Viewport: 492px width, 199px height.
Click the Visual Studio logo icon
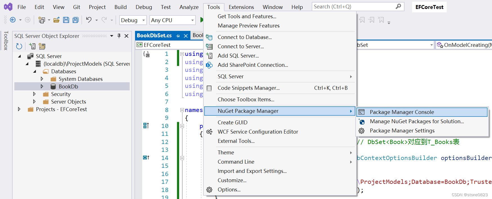coord(8,7)
